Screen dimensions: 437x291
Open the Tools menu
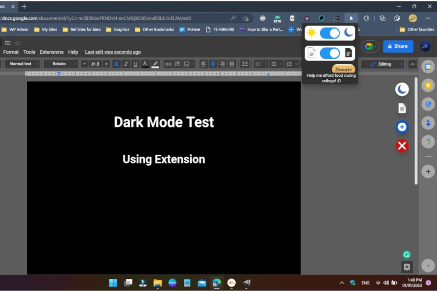pyautogui.click(x=29, y=52)
